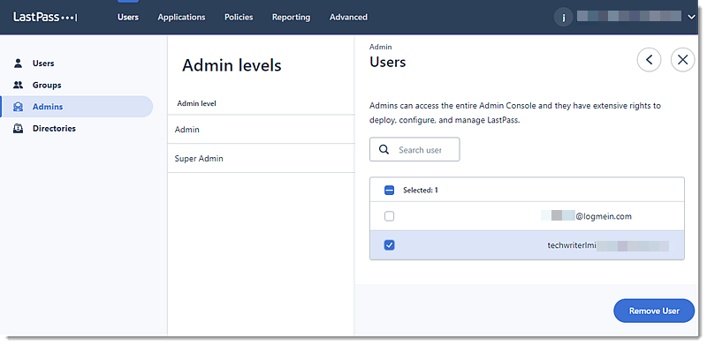707x345 pixels.
Task: Open the Applications top menu
Action: [181, 17]
